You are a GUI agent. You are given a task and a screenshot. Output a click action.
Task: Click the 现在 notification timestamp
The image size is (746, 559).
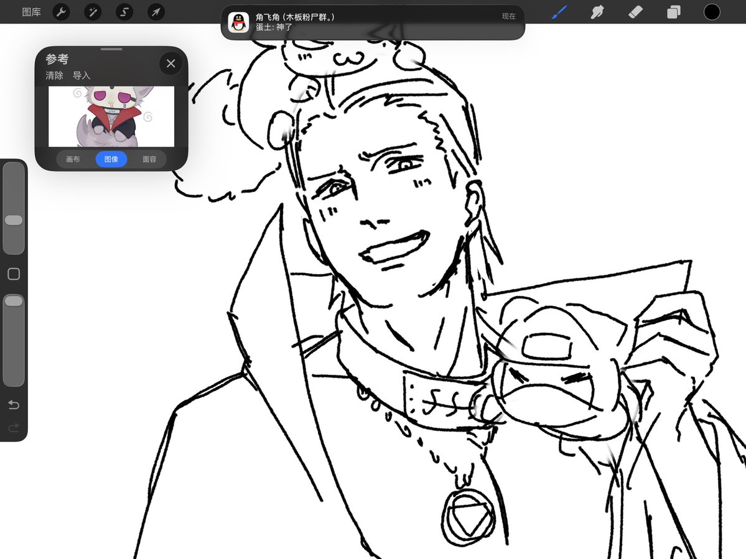(x=508, y=16)
